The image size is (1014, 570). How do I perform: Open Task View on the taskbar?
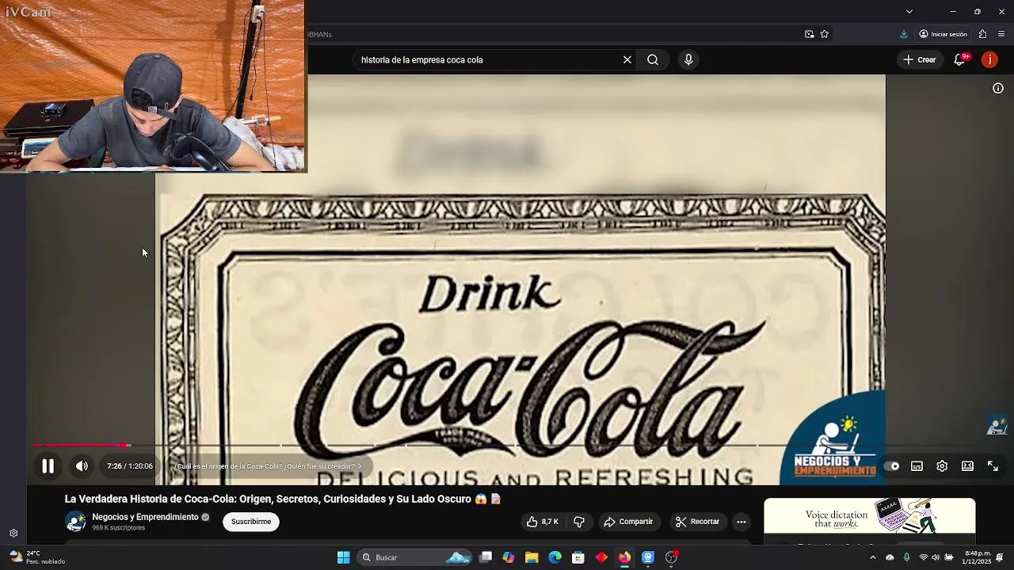(x=486, y=557)
